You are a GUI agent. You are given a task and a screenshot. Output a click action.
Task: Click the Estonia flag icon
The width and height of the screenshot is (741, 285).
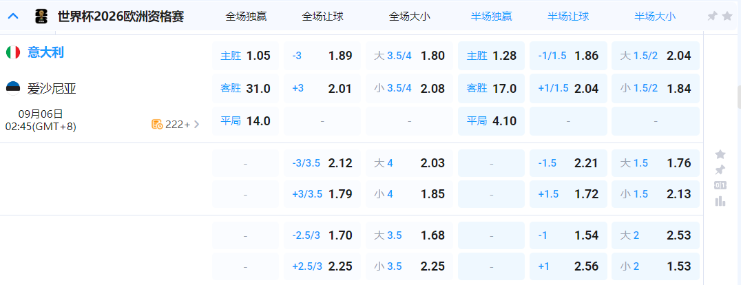click(13, 87)
